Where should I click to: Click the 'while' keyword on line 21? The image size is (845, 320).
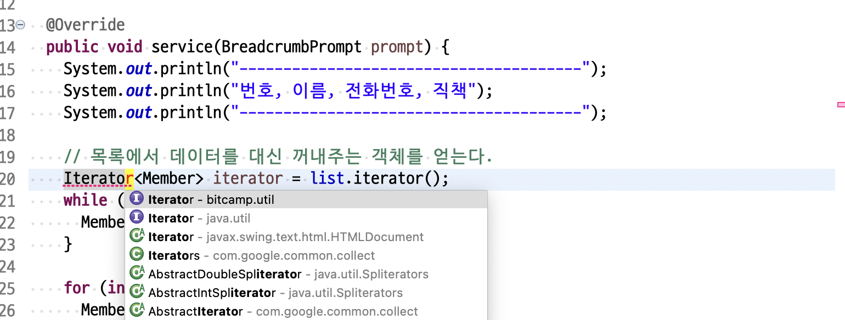(x=86, y=200)
